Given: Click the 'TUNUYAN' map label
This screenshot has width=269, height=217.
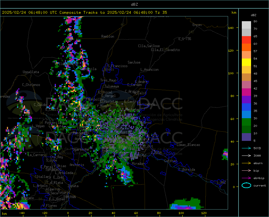Looking at the screenshot, I should (x=69, y=197).
